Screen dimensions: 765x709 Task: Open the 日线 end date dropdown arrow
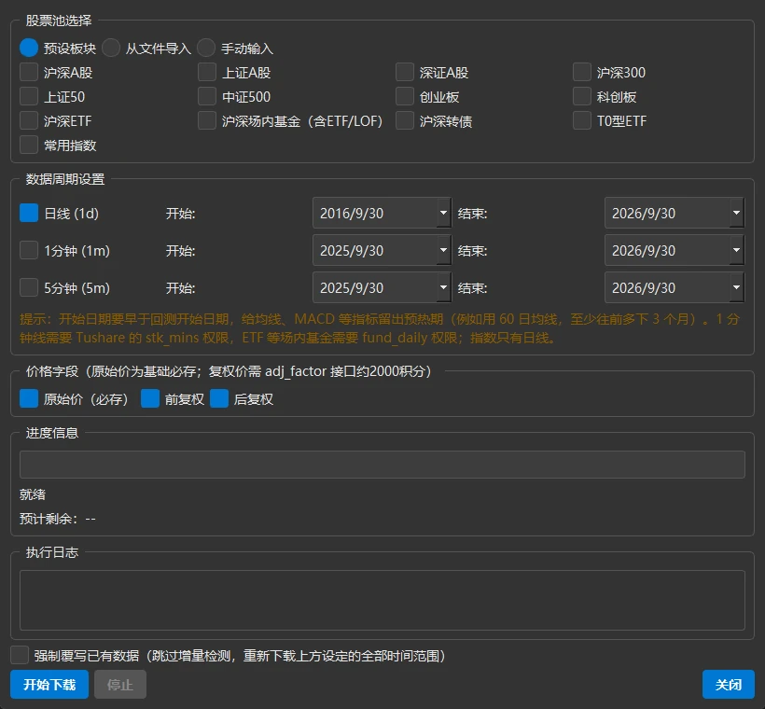(x=736, y=213)
